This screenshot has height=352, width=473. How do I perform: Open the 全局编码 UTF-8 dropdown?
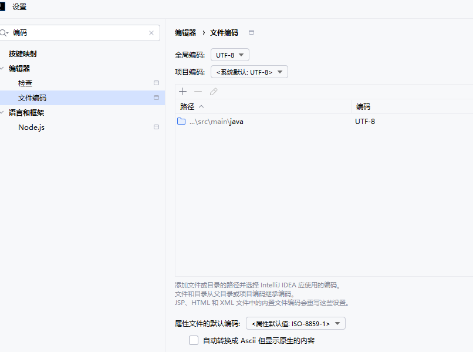click(x=230, y=55)
